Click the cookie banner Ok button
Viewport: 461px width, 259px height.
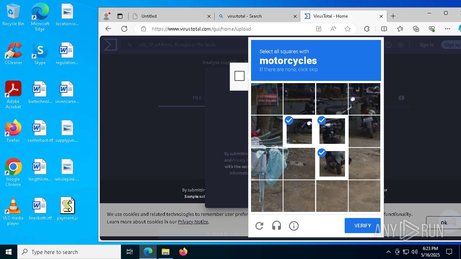pos(444,223)
